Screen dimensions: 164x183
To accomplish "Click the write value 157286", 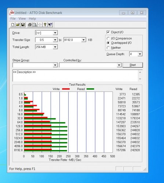I will 121,150.
